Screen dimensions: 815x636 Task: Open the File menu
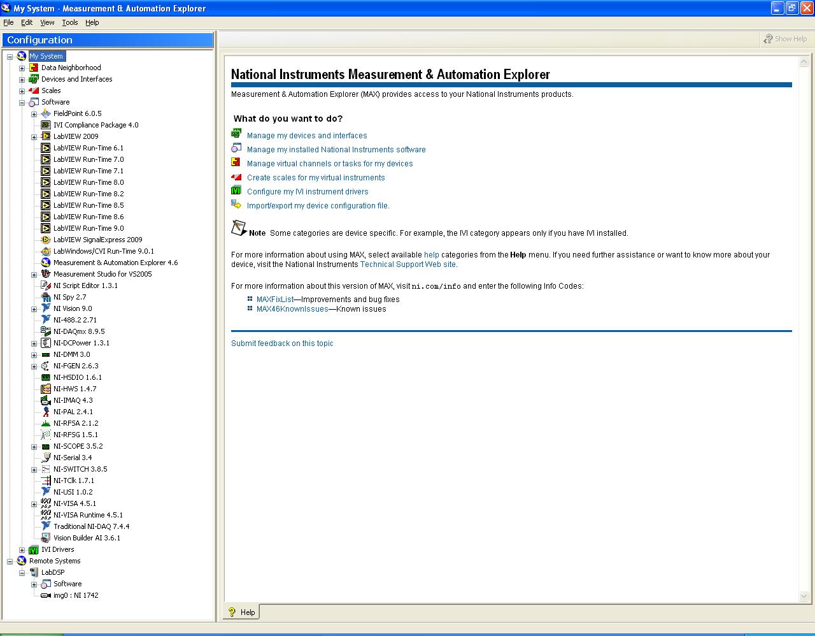tap(8, 22)
